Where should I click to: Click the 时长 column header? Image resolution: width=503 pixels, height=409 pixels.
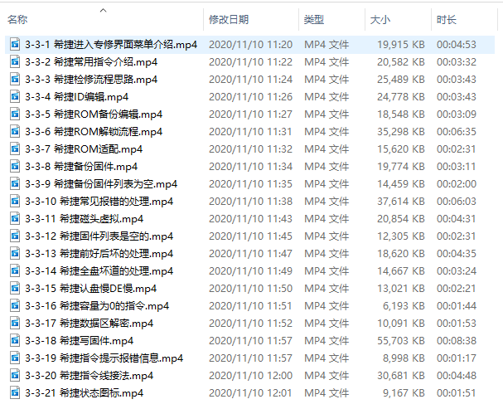(x=447, y=20)
